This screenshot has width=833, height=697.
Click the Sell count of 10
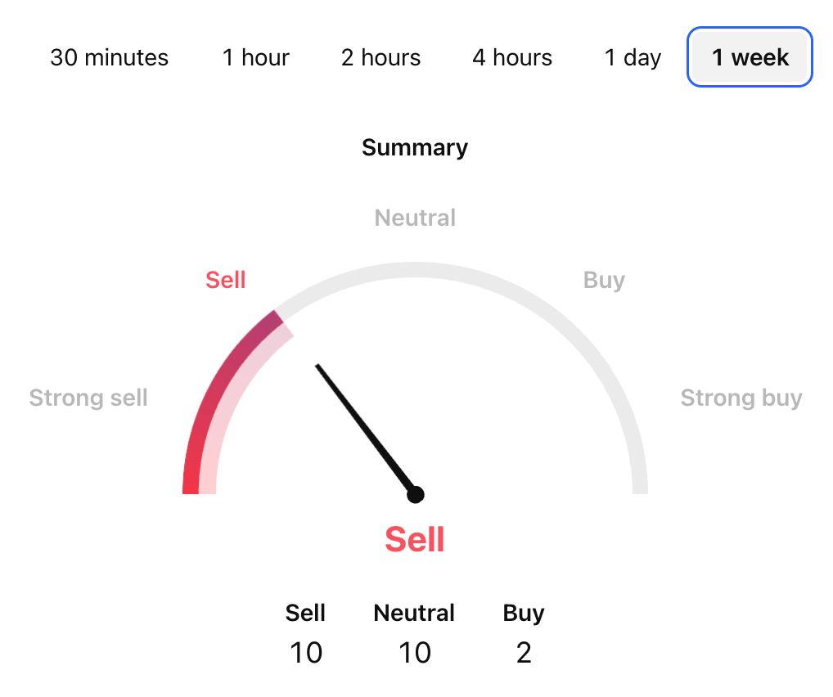pyautogui.click(x=306, y=653)
